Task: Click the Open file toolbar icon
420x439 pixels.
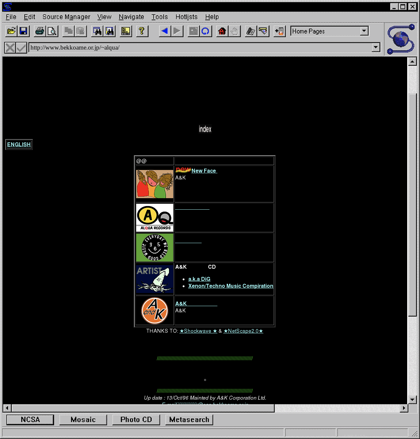Action: [11, 31]
